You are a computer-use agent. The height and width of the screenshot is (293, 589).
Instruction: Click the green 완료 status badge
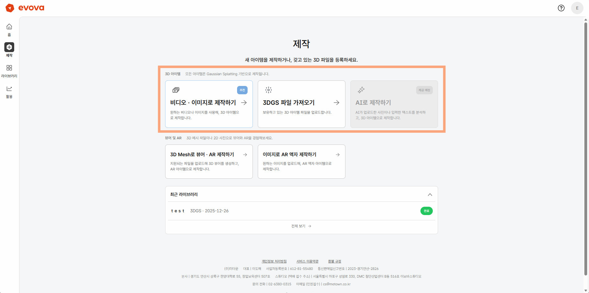(x=426, y=211)
